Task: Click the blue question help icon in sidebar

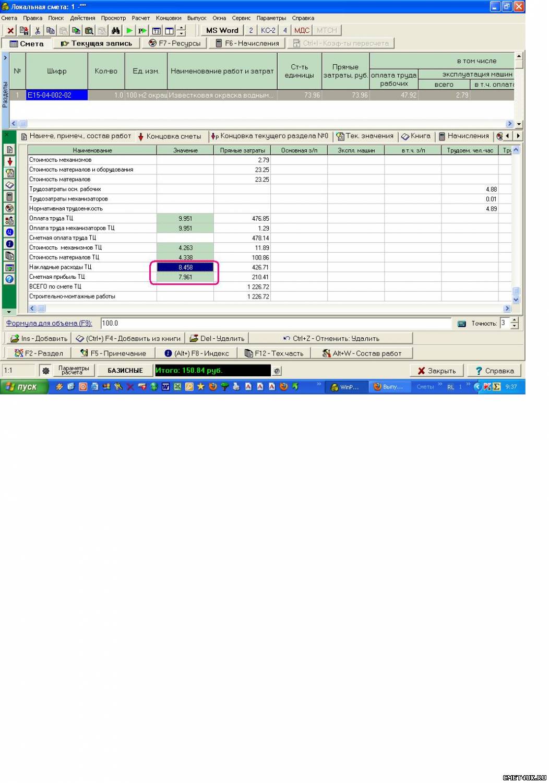Action: tap(9, 279)
